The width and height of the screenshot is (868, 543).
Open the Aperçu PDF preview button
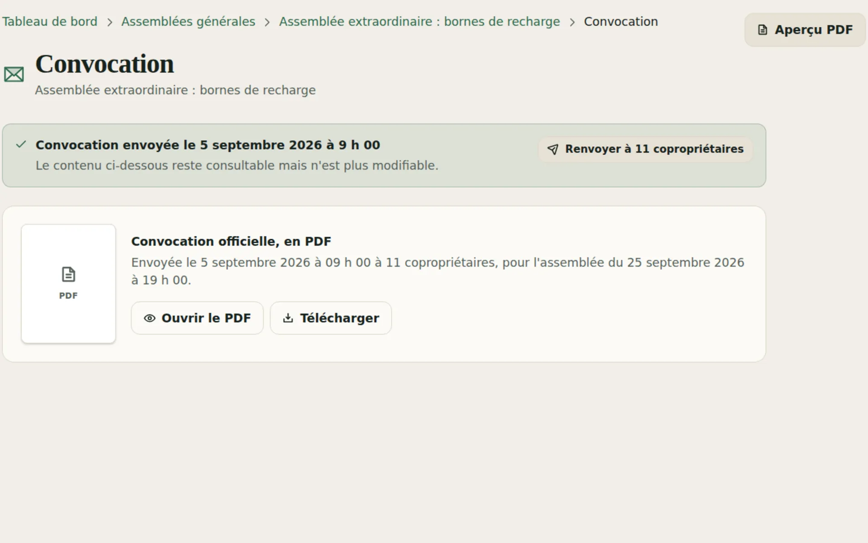pyautogui.click(x=805, y=30)
